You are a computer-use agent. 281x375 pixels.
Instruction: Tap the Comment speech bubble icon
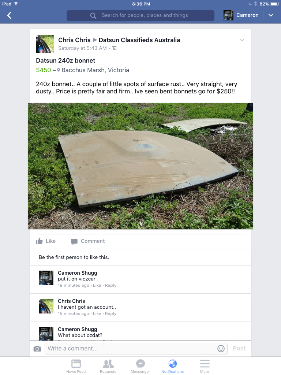coord(74,241)
